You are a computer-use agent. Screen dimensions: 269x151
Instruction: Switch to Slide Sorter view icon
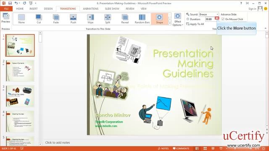[x=205, y=148]
